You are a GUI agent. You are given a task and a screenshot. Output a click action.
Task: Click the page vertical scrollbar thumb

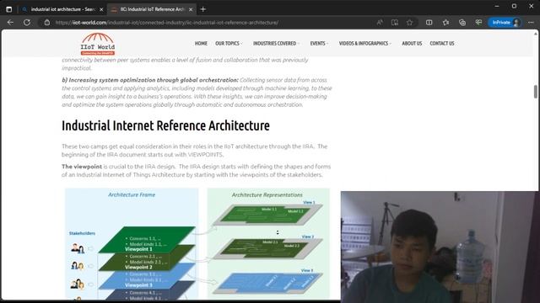coord(536,92)
